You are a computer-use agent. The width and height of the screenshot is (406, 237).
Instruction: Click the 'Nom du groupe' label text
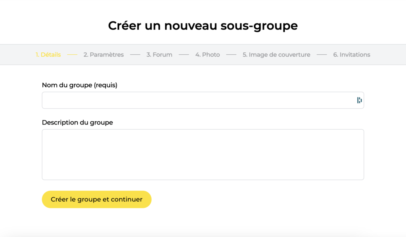point(67,85)
